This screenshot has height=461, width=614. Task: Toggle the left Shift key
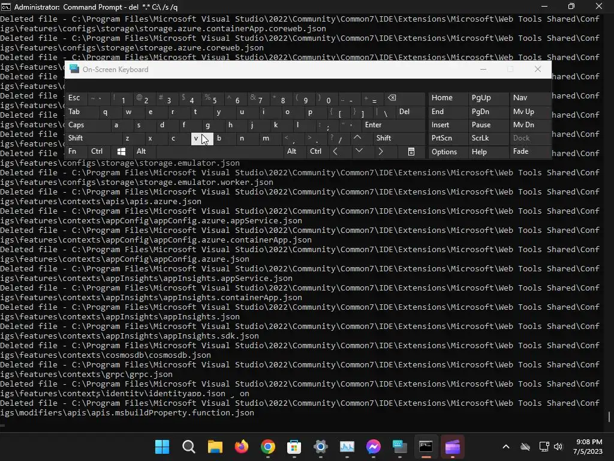click(93, 138)
